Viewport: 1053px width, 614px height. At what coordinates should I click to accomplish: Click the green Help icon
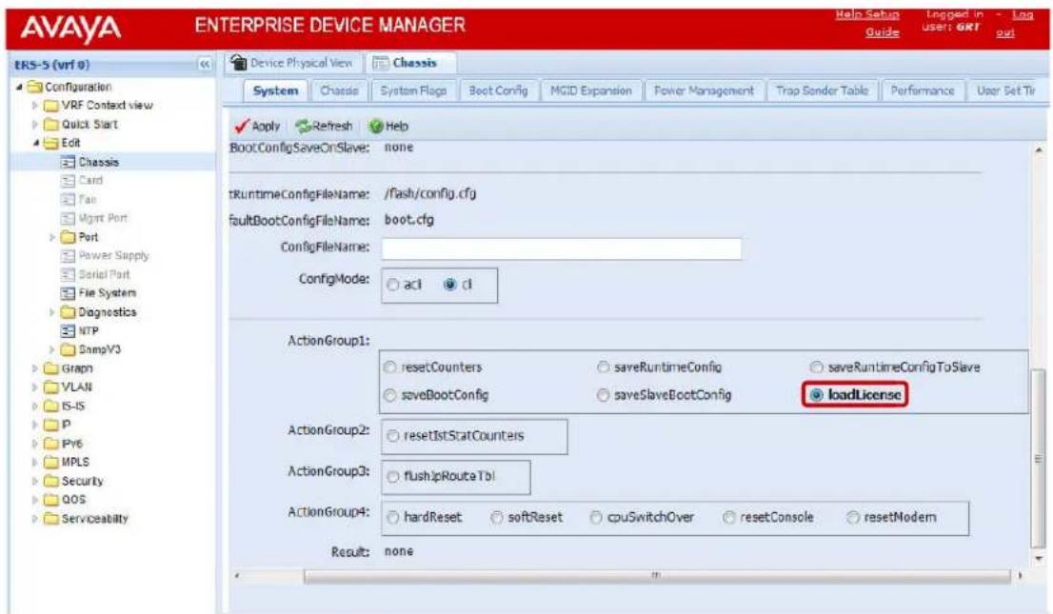coord(376,126)
